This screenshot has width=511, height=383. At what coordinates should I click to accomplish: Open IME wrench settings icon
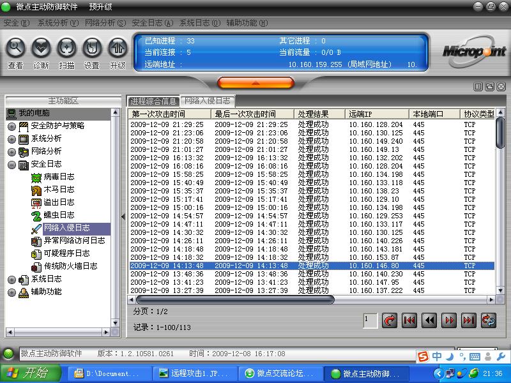pyautogui.click(x=501, y=357)
